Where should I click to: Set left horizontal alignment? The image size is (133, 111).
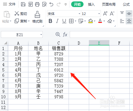pos(122,21)
